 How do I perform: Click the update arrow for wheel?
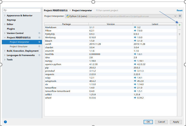(x=135, y=98)
